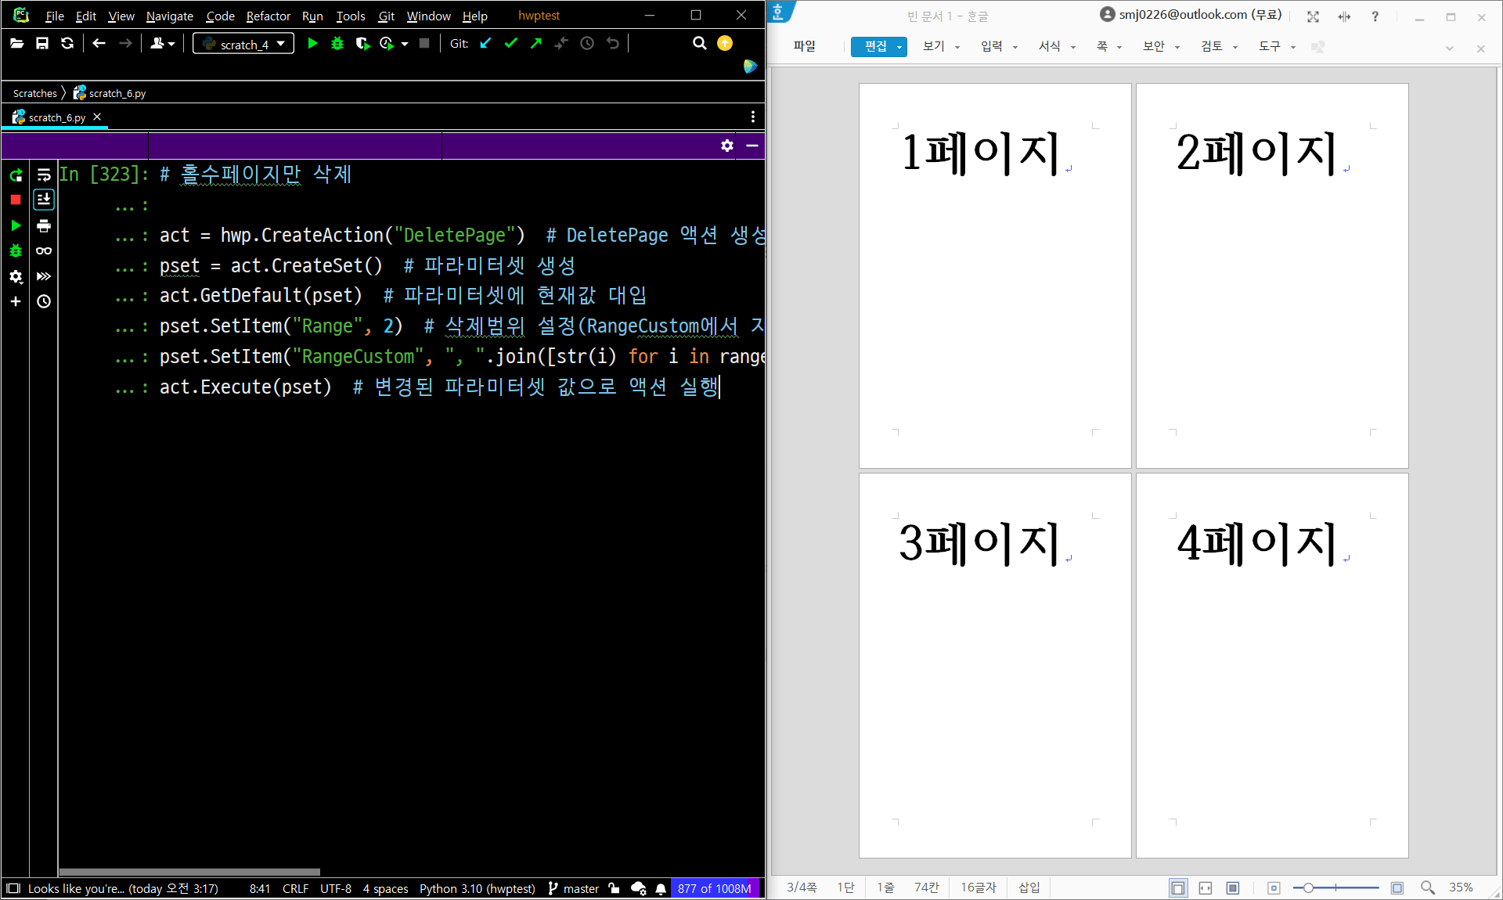Expand 편집 menu dropdown arrow
The height and width of the screenshot is (900, 1503).
(x=899, y=47)
